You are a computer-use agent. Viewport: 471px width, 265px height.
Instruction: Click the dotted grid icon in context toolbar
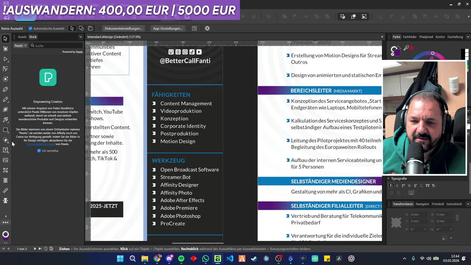[194, 28]
